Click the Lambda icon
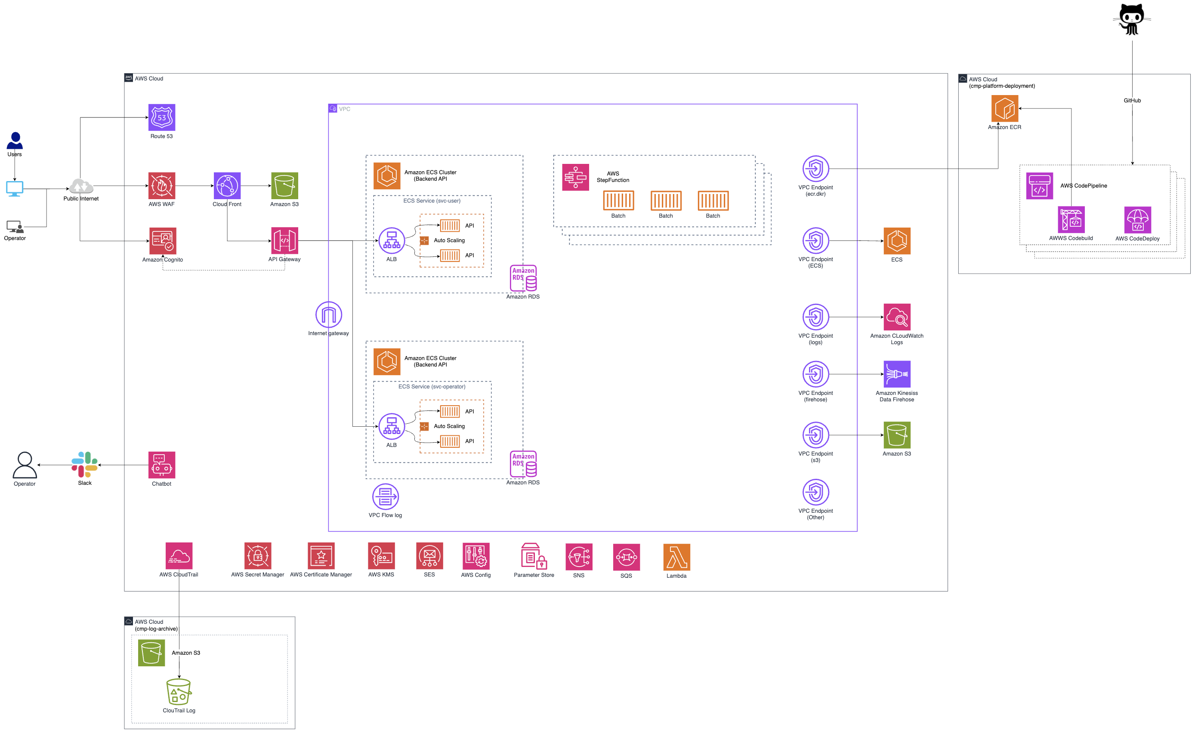Viewport: 1198px width, 733px height. pyautogui.click(x=676, y=557)
